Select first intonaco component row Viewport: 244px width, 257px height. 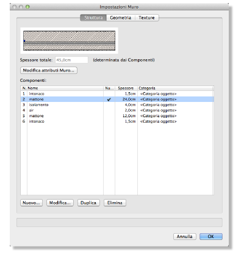point(117,94)
